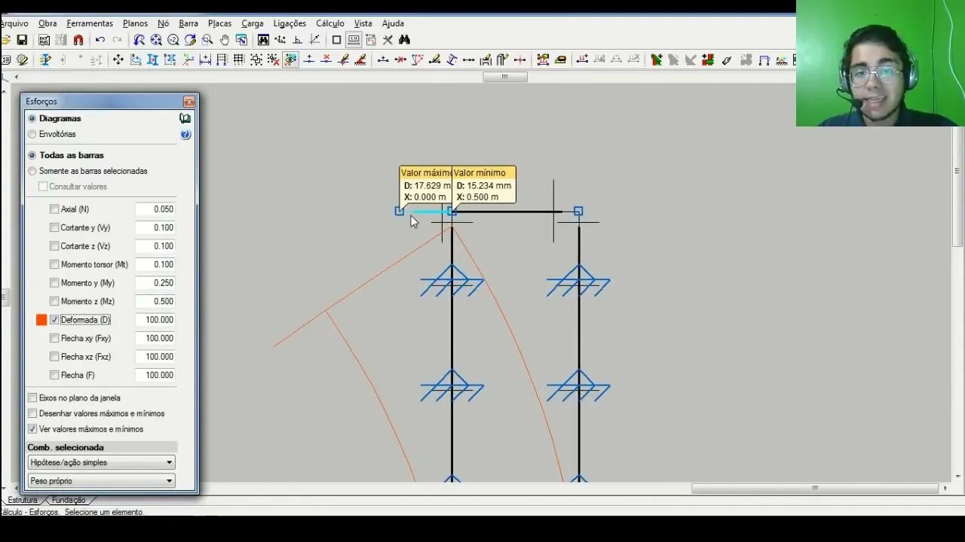Click the top view splitter handle
This screenshot has width=965, height=542.
pos(504,77)
